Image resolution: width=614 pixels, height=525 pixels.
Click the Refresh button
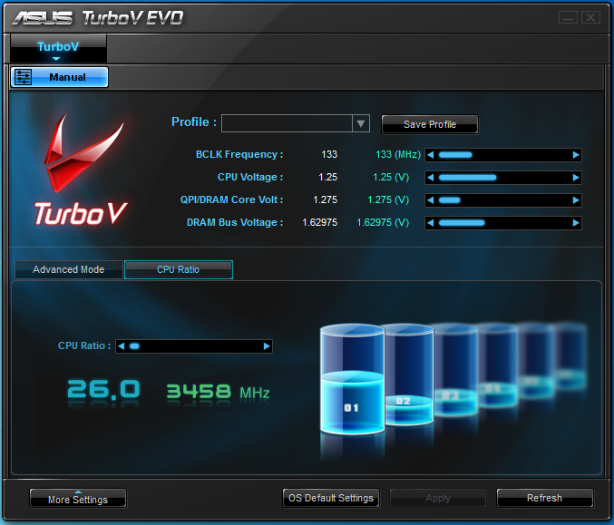pyautogui.click(x=545, y=498)
